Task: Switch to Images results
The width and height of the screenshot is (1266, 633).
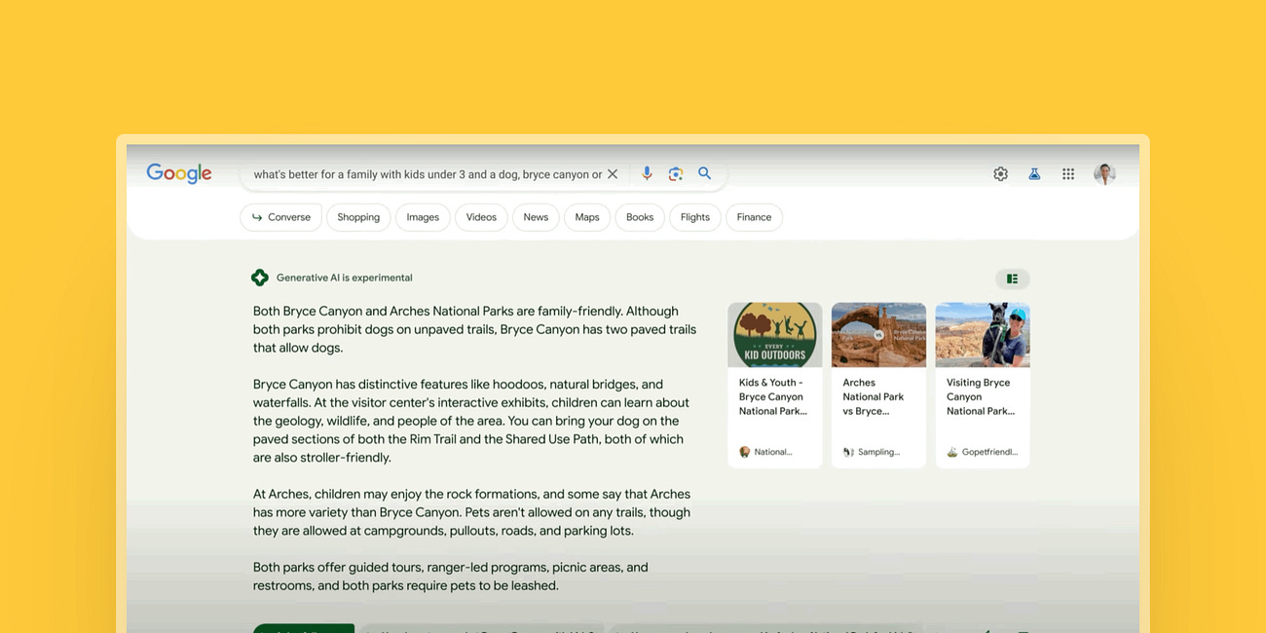Action: (423, 217)
